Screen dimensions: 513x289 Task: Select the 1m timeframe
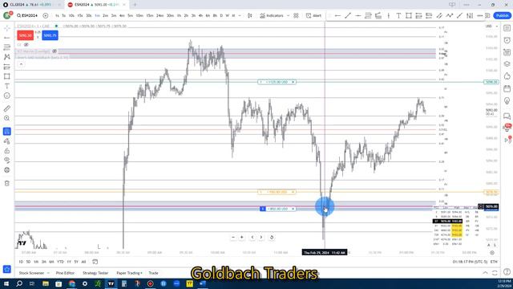click(97, 15)
